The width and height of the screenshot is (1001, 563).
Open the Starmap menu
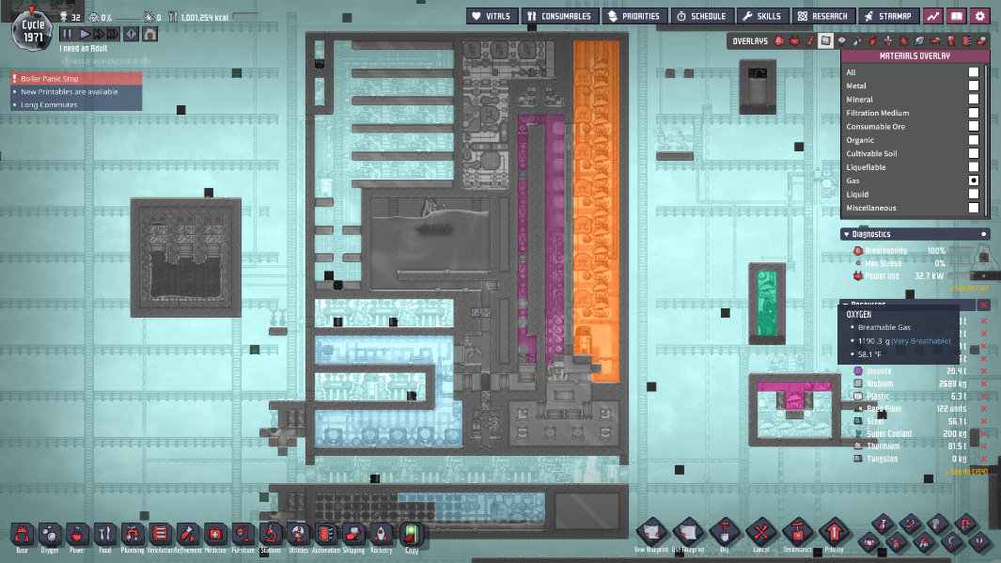click(x=888, y=16)
